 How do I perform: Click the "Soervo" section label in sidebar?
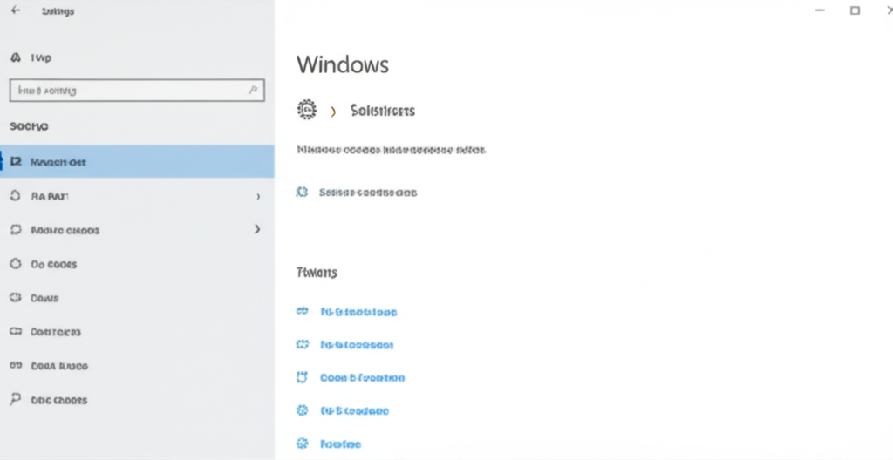pyautogui.click(x=29, y=126)
